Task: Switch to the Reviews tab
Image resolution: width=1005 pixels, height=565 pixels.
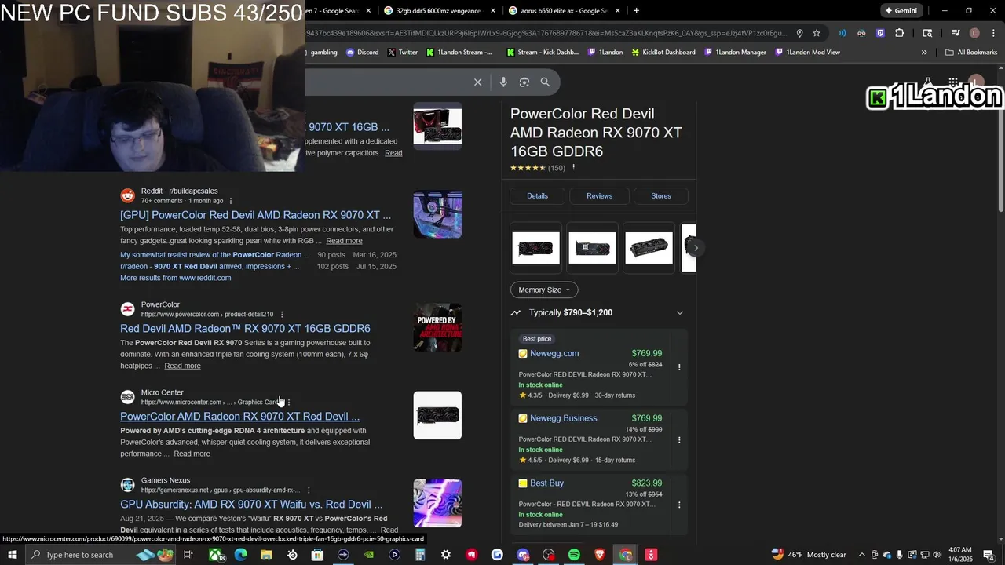Action: (599, 196)
